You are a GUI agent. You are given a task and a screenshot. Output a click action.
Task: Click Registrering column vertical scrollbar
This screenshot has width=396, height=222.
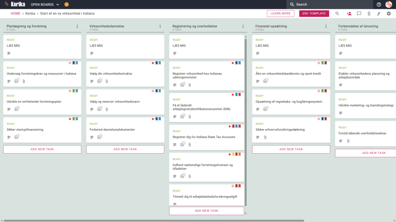click(246, 122)
